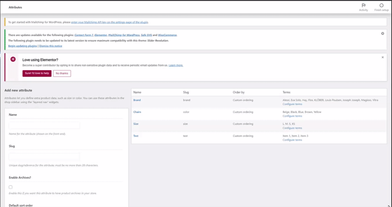Click the Elementor logo icon
Image resolution: width=392 pixels, height=207 pixels.
[x=13, y=59]
